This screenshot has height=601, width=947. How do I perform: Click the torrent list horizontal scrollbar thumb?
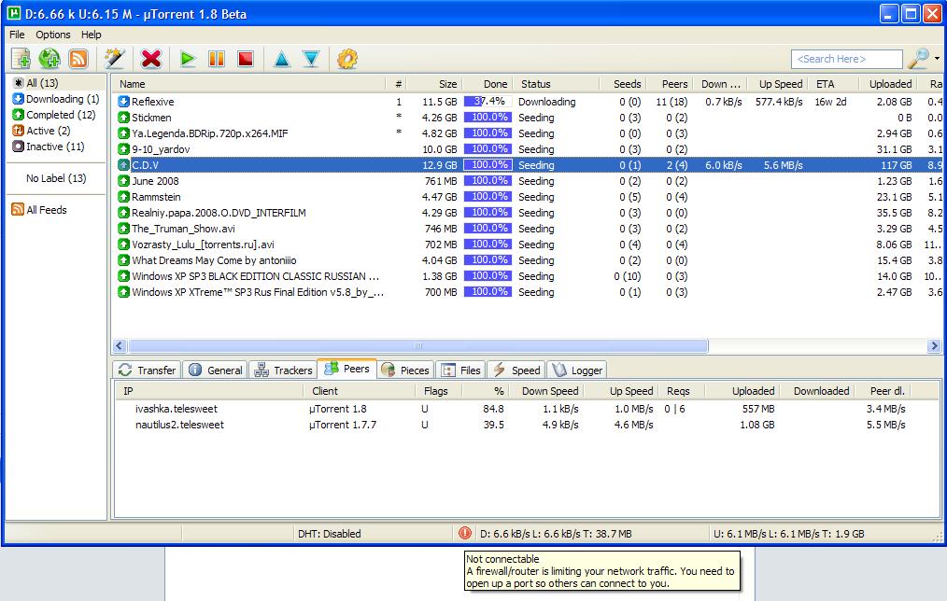click(x=417, y=345)
